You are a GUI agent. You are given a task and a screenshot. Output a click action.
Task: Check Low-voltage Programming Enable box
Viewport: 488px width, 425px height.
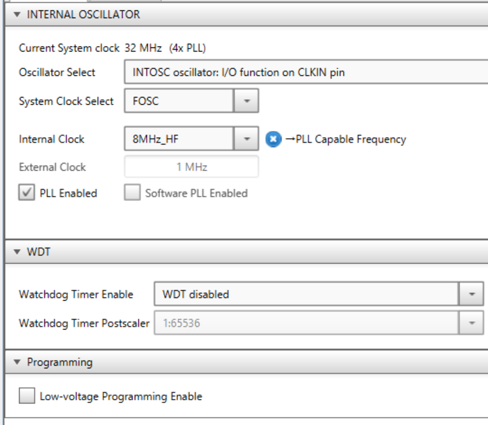pyautogui.click(x=27, y=396)
